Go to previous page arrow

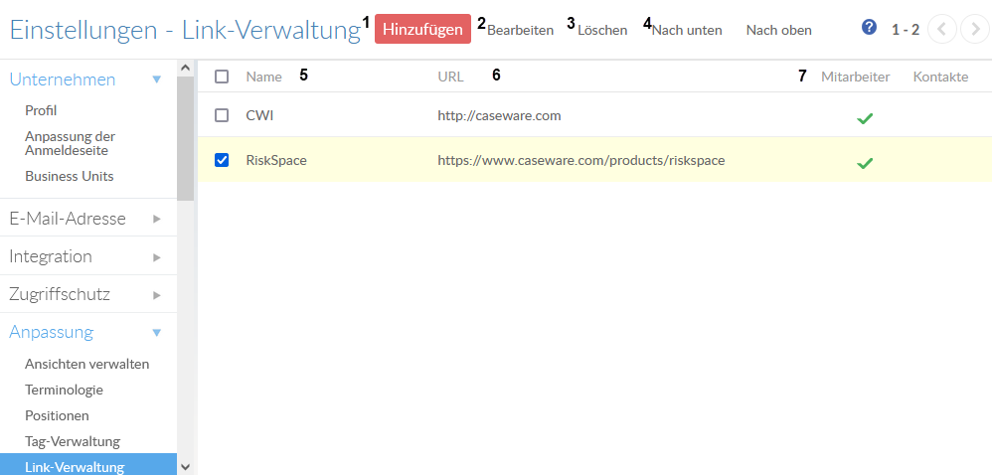tap(942, 29)
